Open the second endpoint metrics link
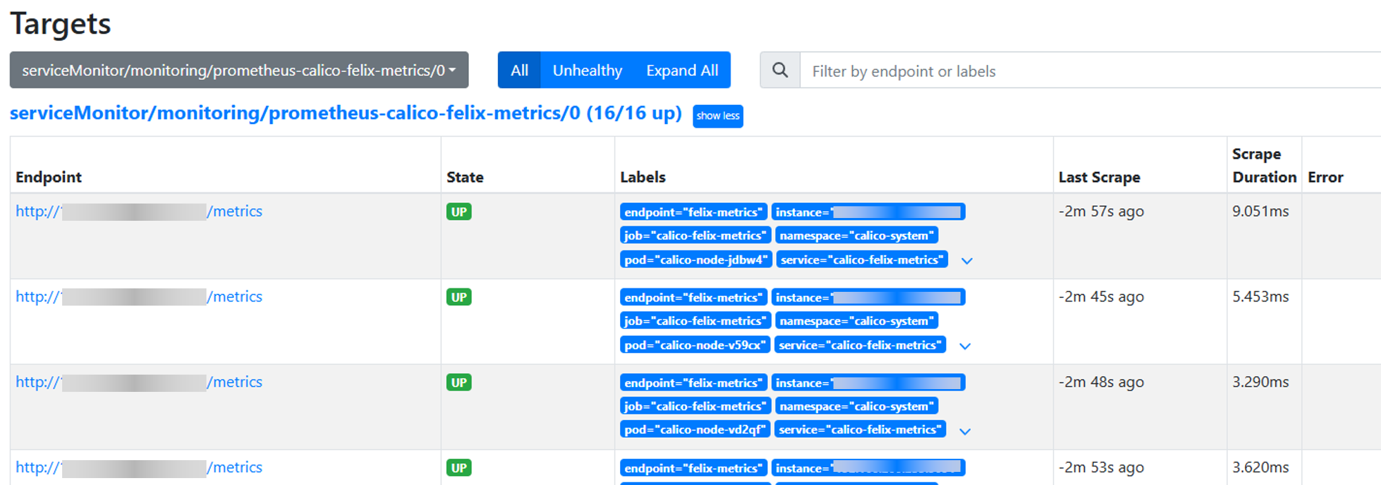Viewport: 1381px width, 485px height. tap(139, 297)
